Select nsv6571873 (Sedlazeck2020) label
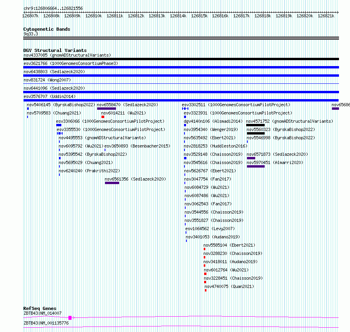 click(277, 154)
